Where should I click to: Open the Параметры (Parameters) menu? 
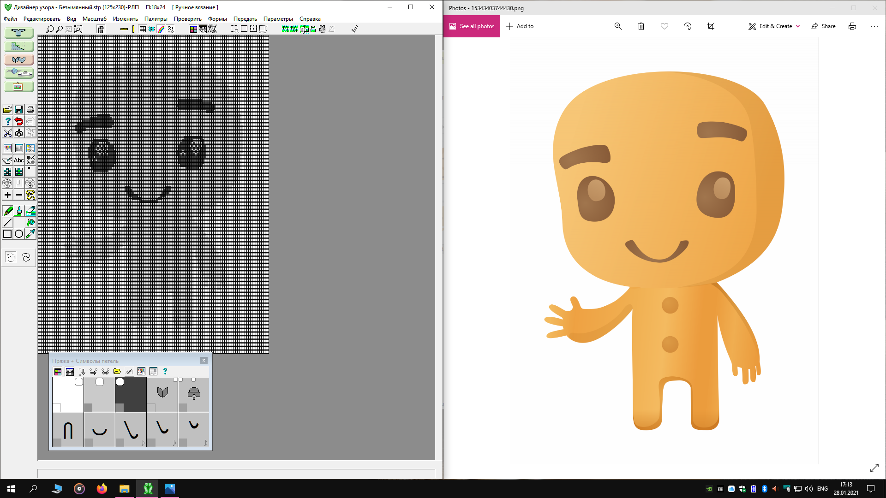(x=278, y=18)
